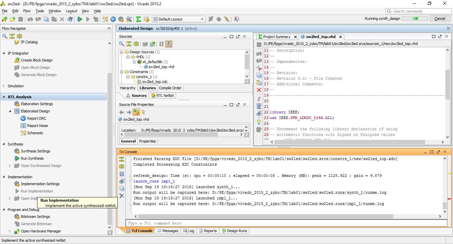Click the Pause output icon in Tcl Console
Image resolution: width=453 pixels, height=244 pixels.
[122, 174]
